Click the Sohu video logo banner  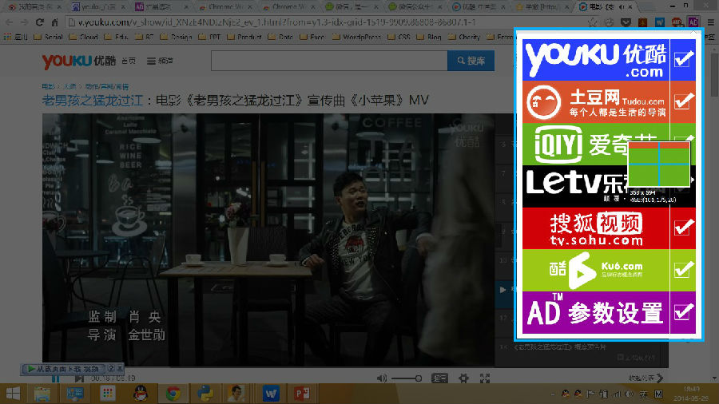point(596,228)
